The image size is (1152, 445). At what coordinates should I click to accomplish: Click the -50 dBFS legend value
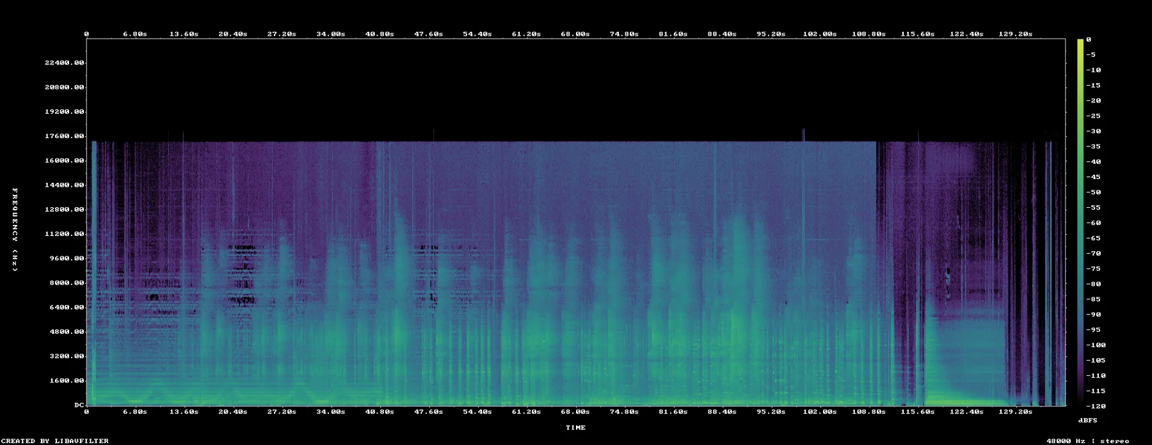[1094, 192]
